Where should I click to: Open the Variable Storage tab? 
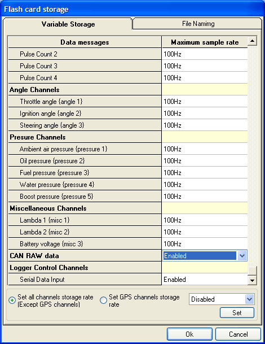(x=68, y=24)
